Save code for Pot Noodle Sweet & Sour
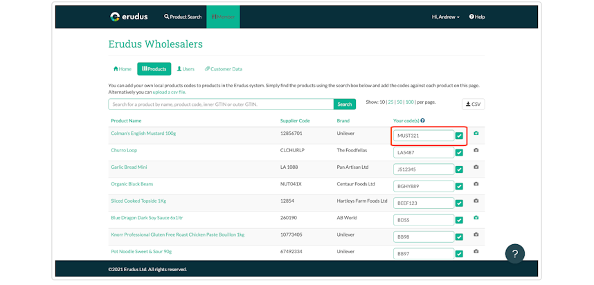The width and height of the screenshot is (594, 285). click(459, 254)
